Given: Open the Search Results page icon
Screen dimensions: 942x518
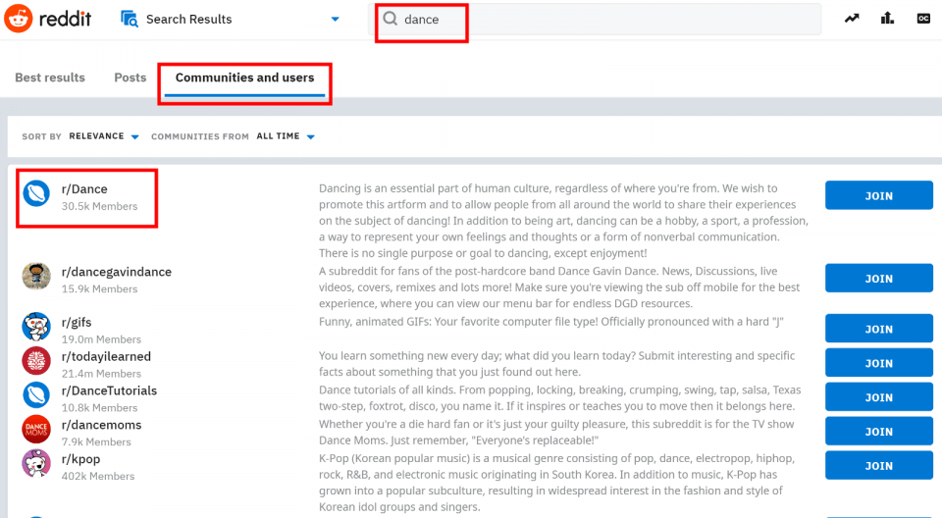Looking at the screenshot, I should coord(130,19).
